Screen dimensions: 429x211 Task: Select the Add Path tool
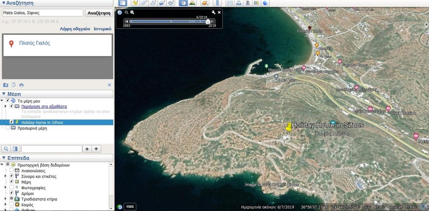tap(153, 3)
